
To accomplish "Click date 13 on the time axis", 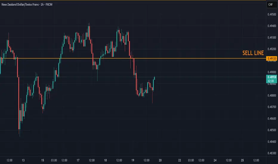I will [23, 160].
